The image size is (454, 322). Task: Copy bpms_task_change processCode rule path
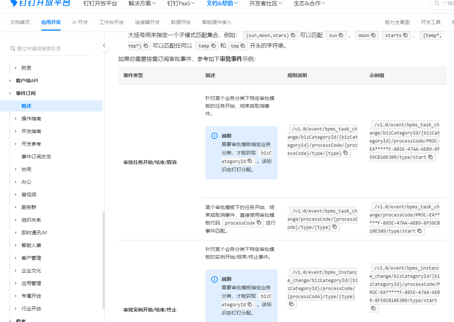[335, 227]
